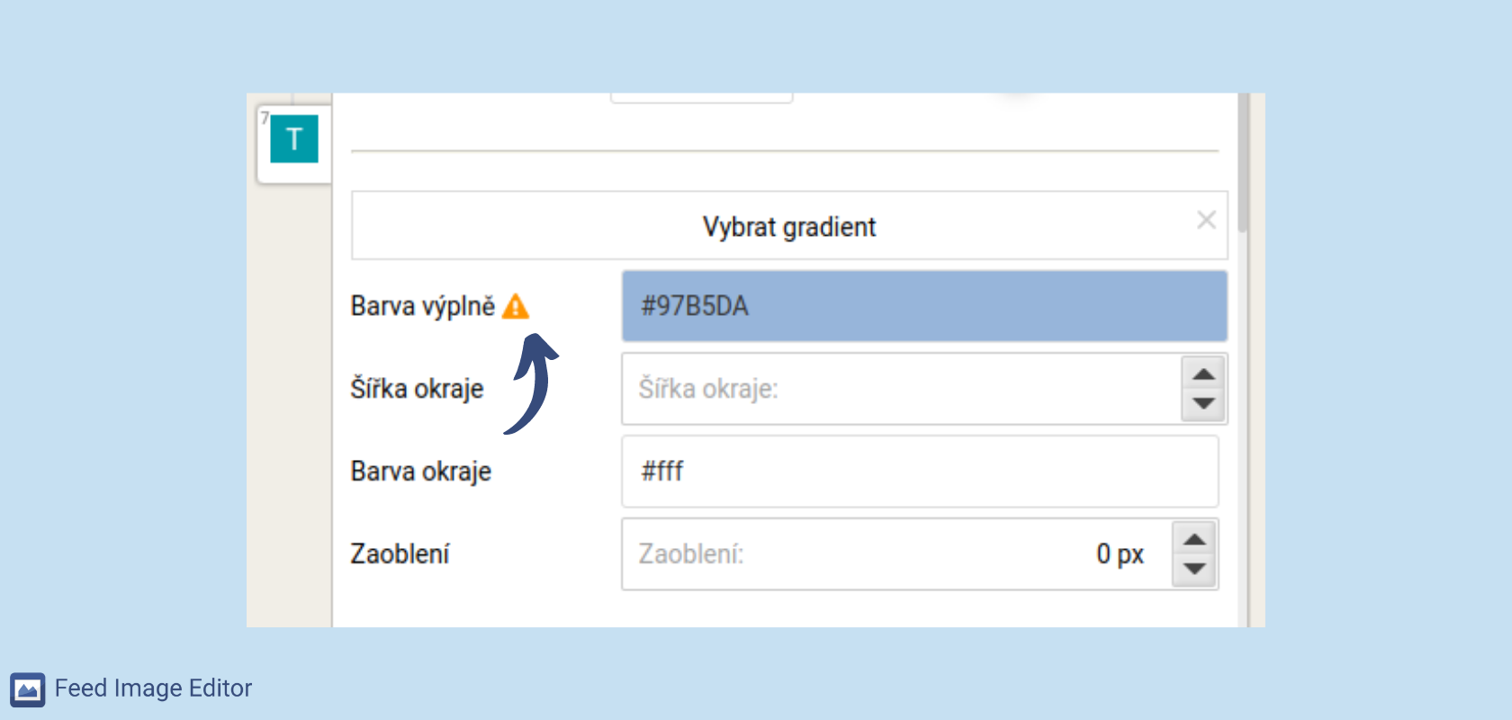1512x720 pixels.
Task: Click the Šířka okraje label
Action: tap(417, 389)
